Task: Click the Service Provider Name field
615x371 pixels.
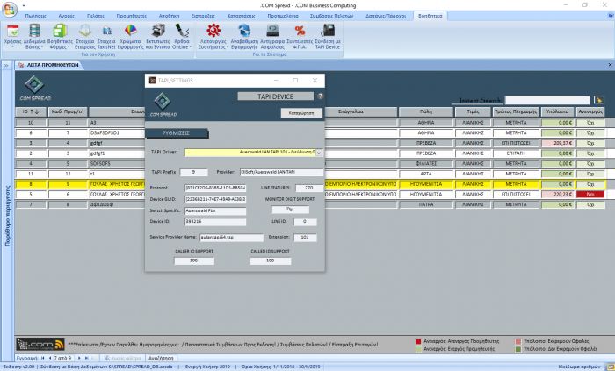Action: pyautogui.click(x=231, y=238)
